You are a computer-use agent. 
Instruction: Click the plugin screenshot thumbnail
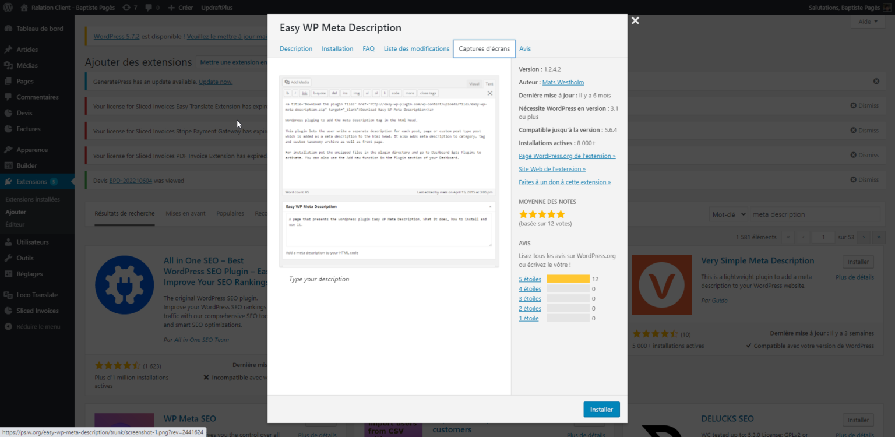pos(389,171)
